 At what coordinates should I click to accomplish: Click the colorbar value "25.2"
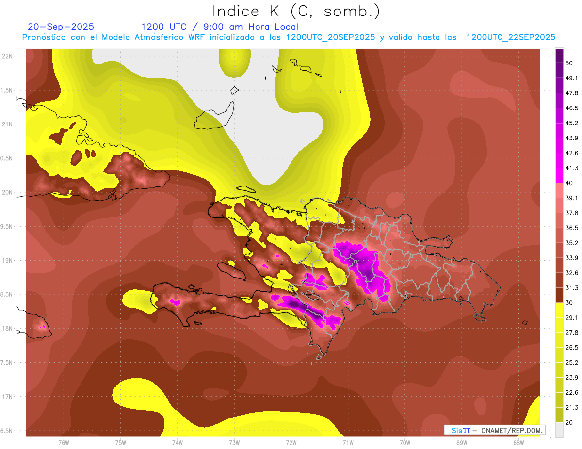click(x=572, y=363)
